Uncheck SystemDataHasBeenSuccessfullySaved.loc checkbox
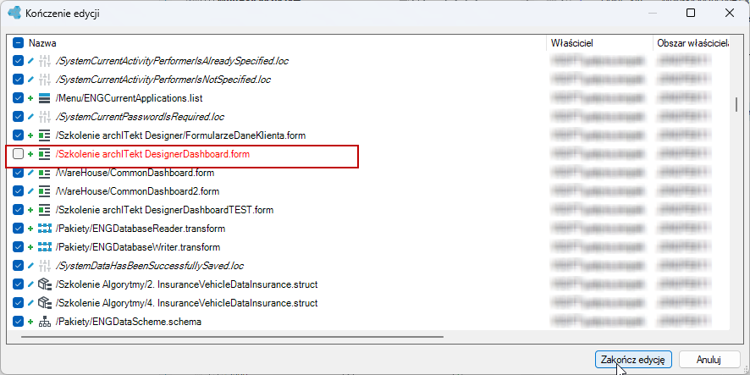The image size is (750, 375). [18, 266]
